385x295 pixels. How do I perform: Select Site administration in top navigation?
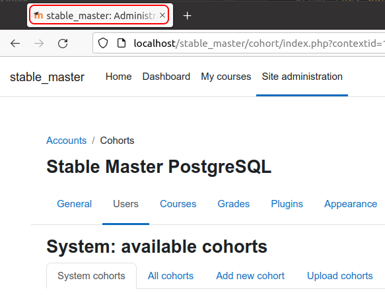pos(302,77)
